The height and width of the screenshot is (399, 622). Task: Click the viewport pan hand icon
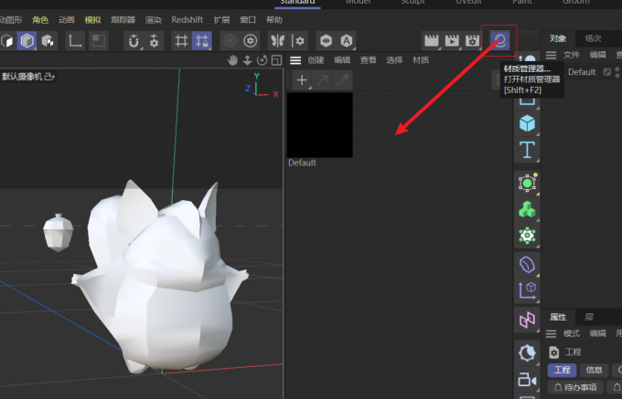coord(233,60)
